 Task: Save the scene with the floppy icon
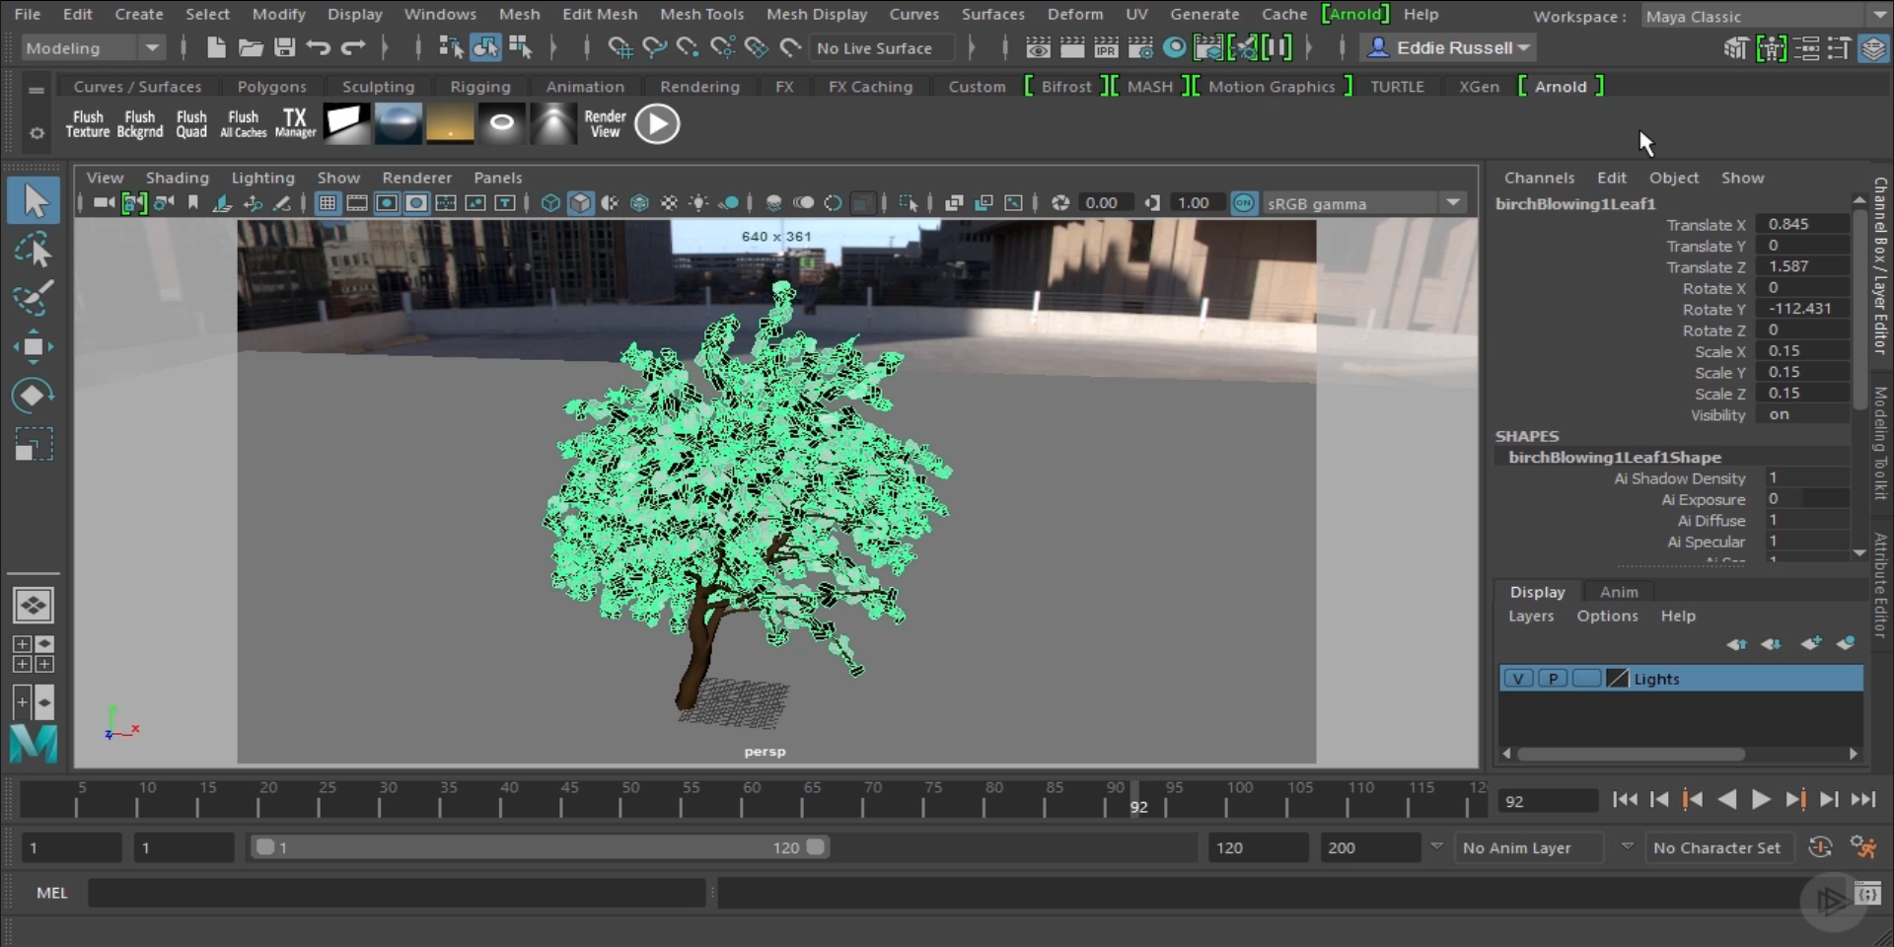[284, 47]
